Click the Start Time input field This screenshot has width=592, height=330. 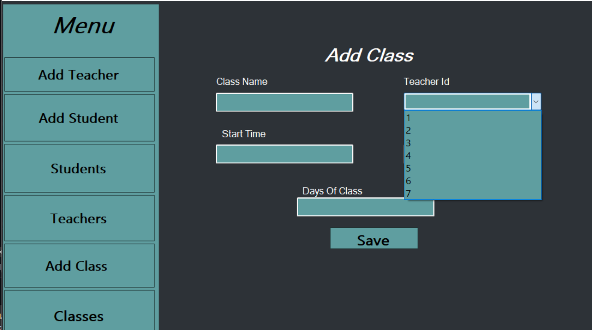click(284, 154)
